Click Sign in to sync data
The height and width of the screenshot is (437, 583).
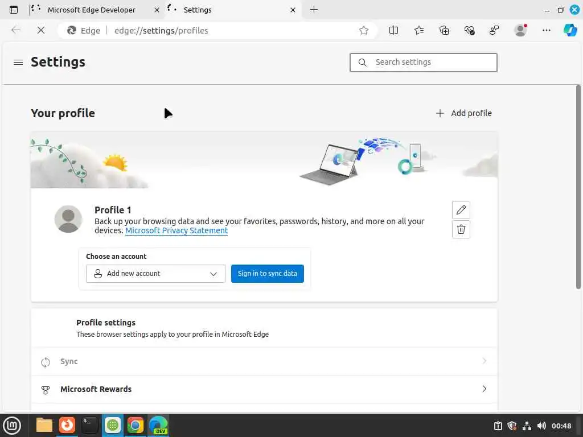click(x=268, y=274)
